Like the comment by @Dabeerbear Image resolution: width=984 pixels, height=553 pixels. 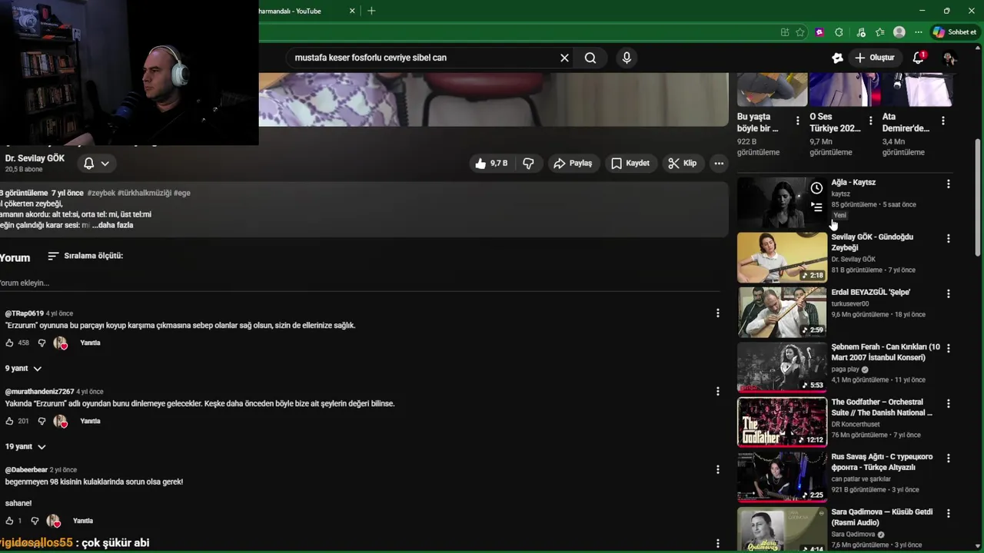pos(10,521)
